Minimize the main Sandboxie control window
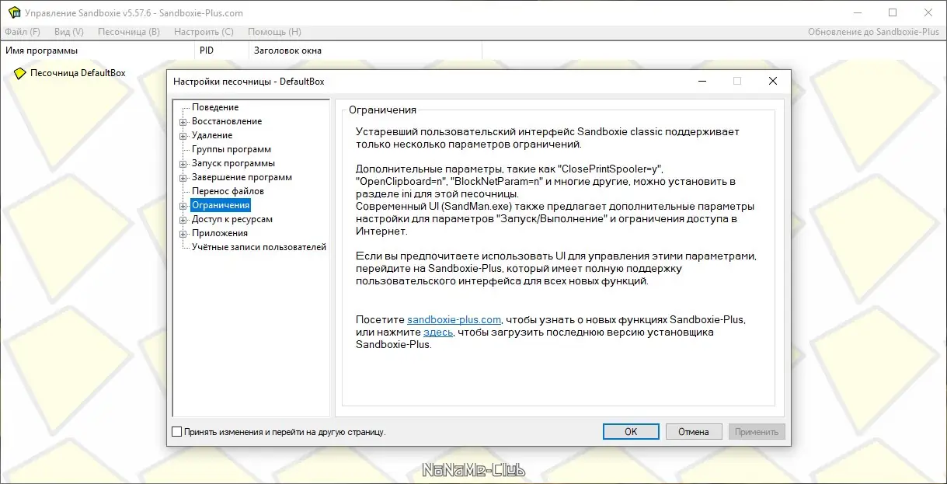 click(857, 12)
